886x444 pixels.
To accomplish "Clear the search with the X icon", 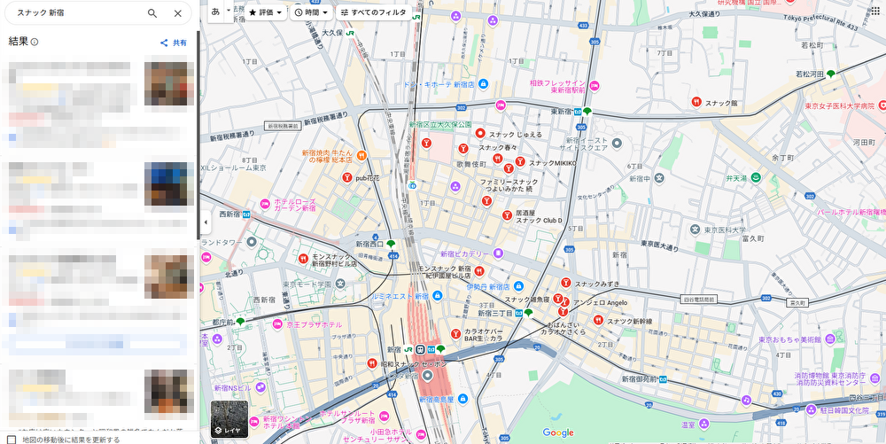I will pyautogui.click(x=177, y=13).
